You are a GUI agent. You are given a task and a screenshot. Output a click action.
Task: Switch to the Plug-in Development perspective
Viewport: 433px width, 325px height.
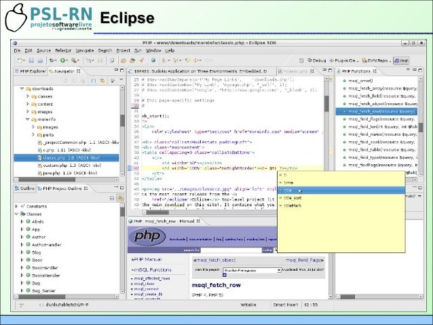pos(343,60)
